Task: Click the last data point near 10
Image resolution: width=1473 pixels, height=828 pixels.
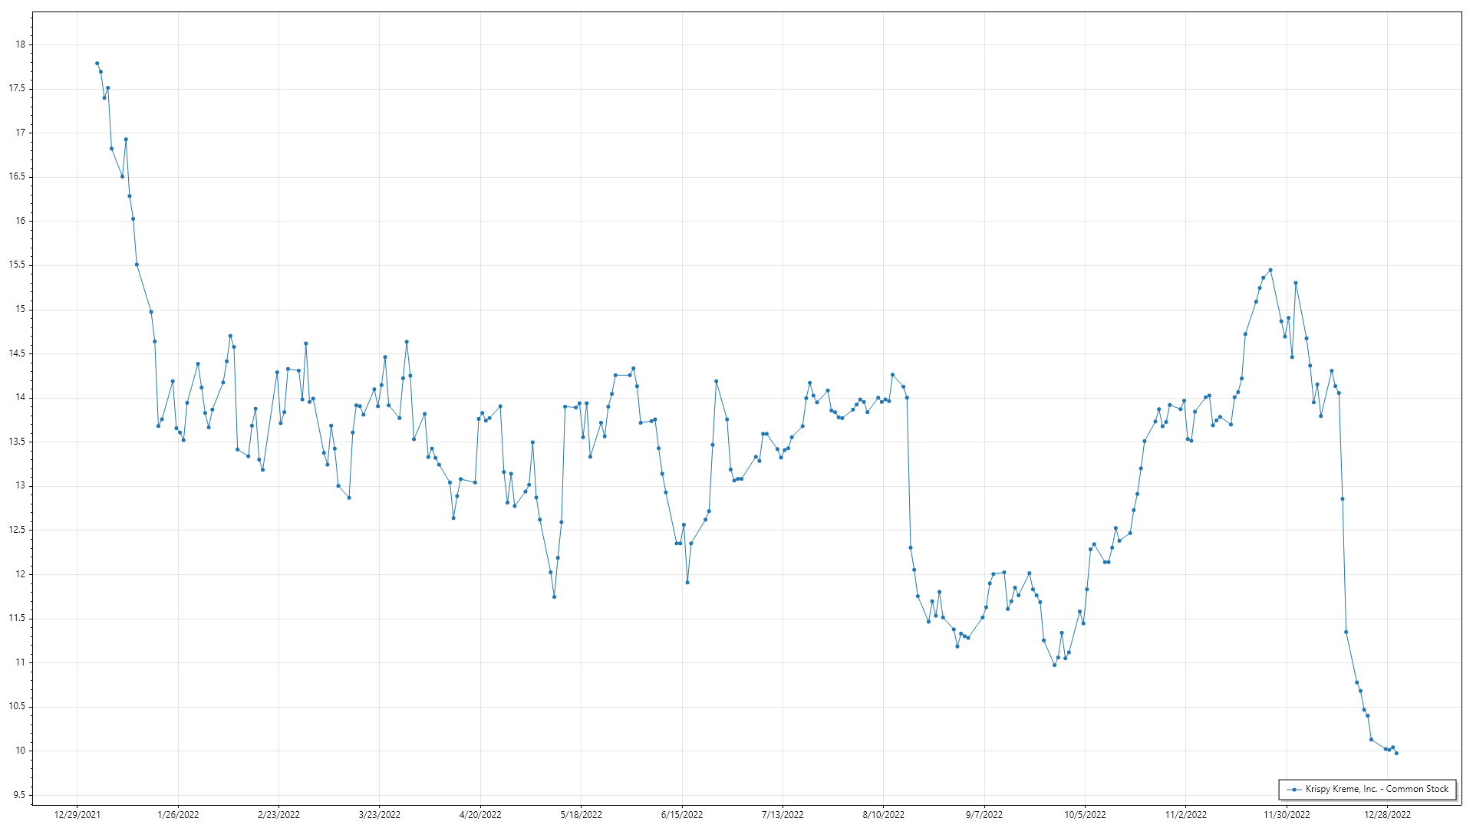Action: click(x=1396, y=753)
